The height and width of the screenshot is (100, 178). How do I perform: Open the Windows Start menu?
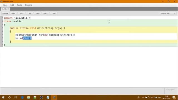(x=3, y=97)
